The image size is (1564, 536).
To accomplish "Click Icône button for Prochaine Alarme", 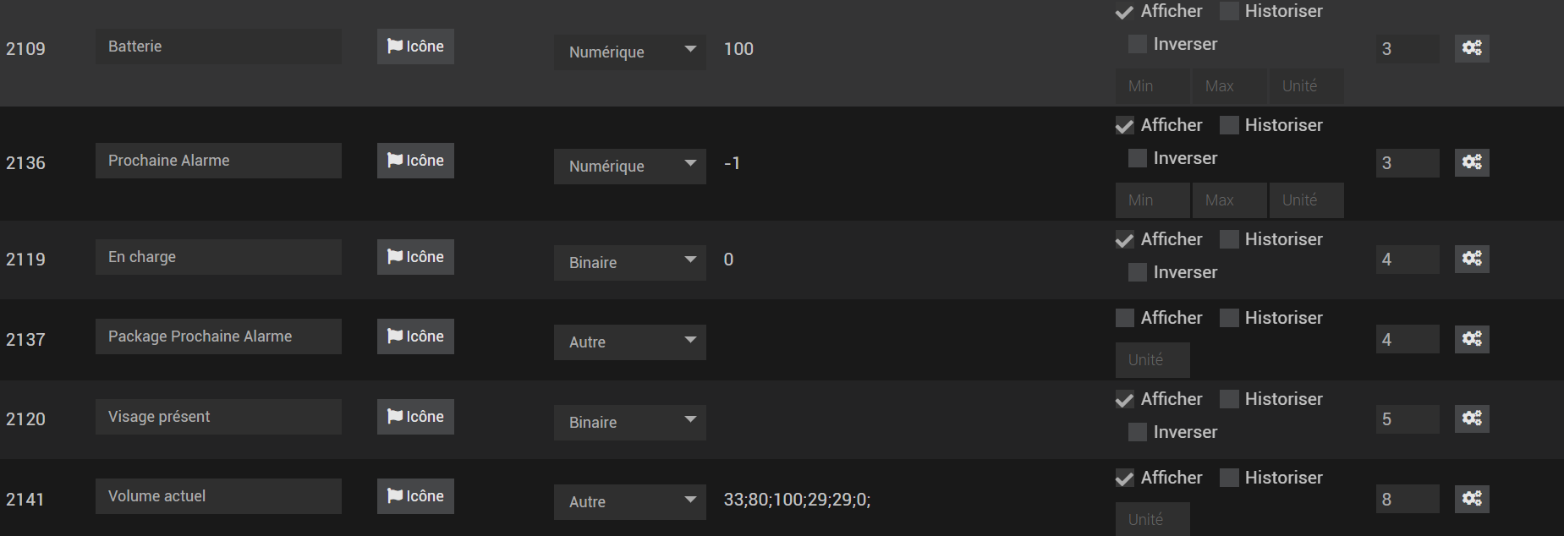I will [415, 161].
